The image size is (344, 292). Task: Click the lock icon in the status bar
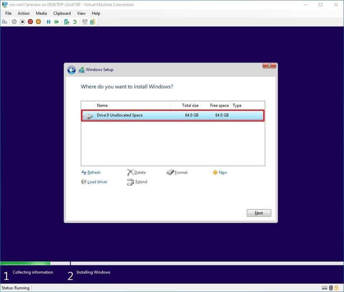(x=336, y=288)
